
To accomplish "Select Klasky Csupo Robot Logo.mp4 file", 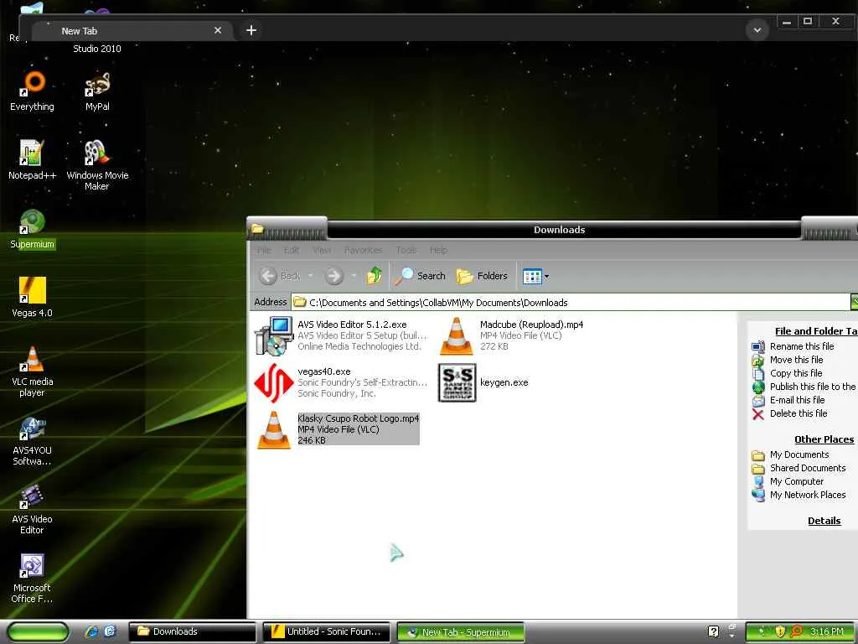I will 339,429.
